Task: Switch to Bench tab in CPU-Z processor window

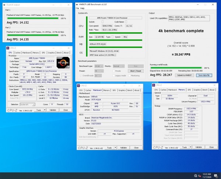Action: [x=59, y=53]
